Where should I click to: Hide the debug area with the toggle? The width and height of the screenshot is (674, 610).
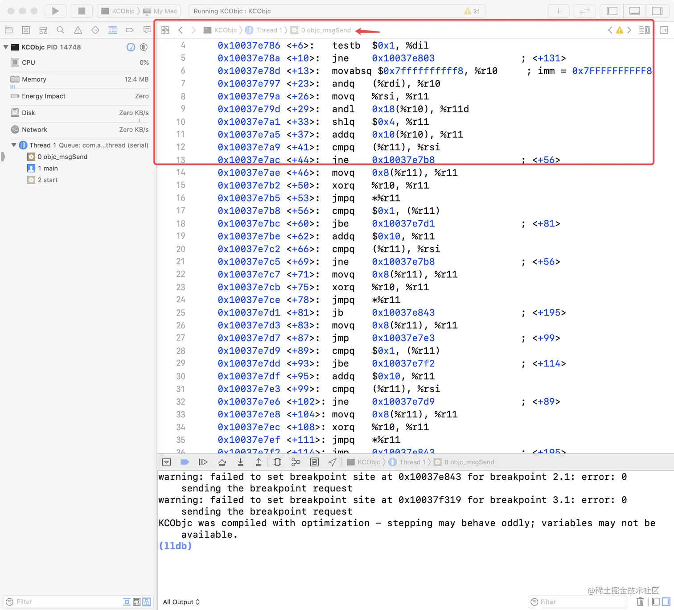pos(166,462)
